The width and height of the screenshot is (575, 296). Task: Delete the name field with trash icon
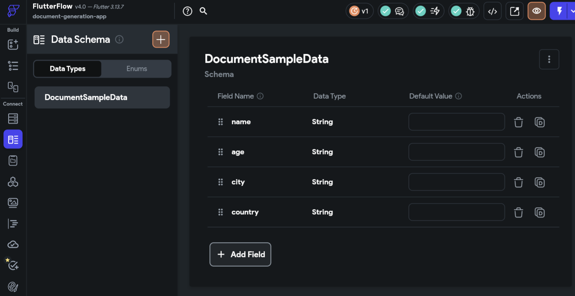pos(519,122)
